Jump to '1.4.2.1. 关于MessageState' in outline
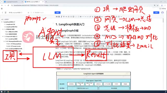Viewport: 167px width, 93px height. [14, 44]
